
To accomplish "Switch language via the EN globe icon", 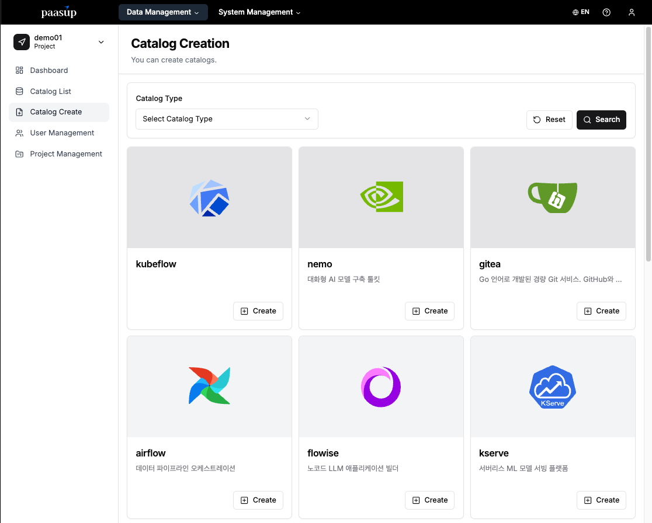I will pos(581,12).
